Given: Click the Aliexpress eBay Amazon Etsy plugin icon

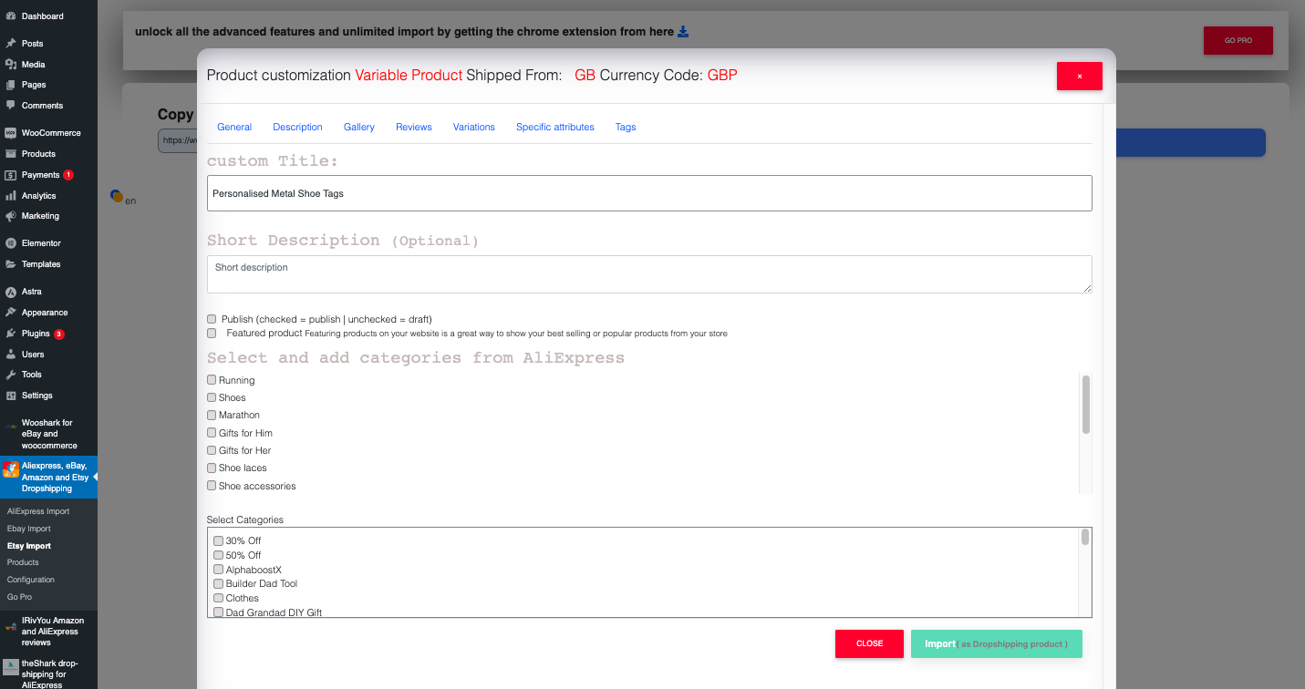Looking at the screenshot, I should pos(11,468).
